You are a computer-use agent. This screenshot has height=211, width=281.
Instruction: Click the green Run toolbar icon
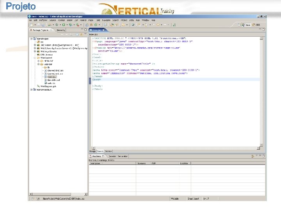64,25
